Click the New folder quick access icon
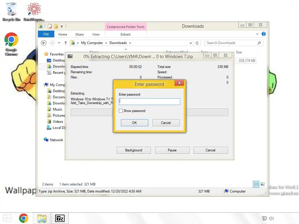The height and width of the screenshot is (224, 299). pyautogui.click(x=56, y=26)
